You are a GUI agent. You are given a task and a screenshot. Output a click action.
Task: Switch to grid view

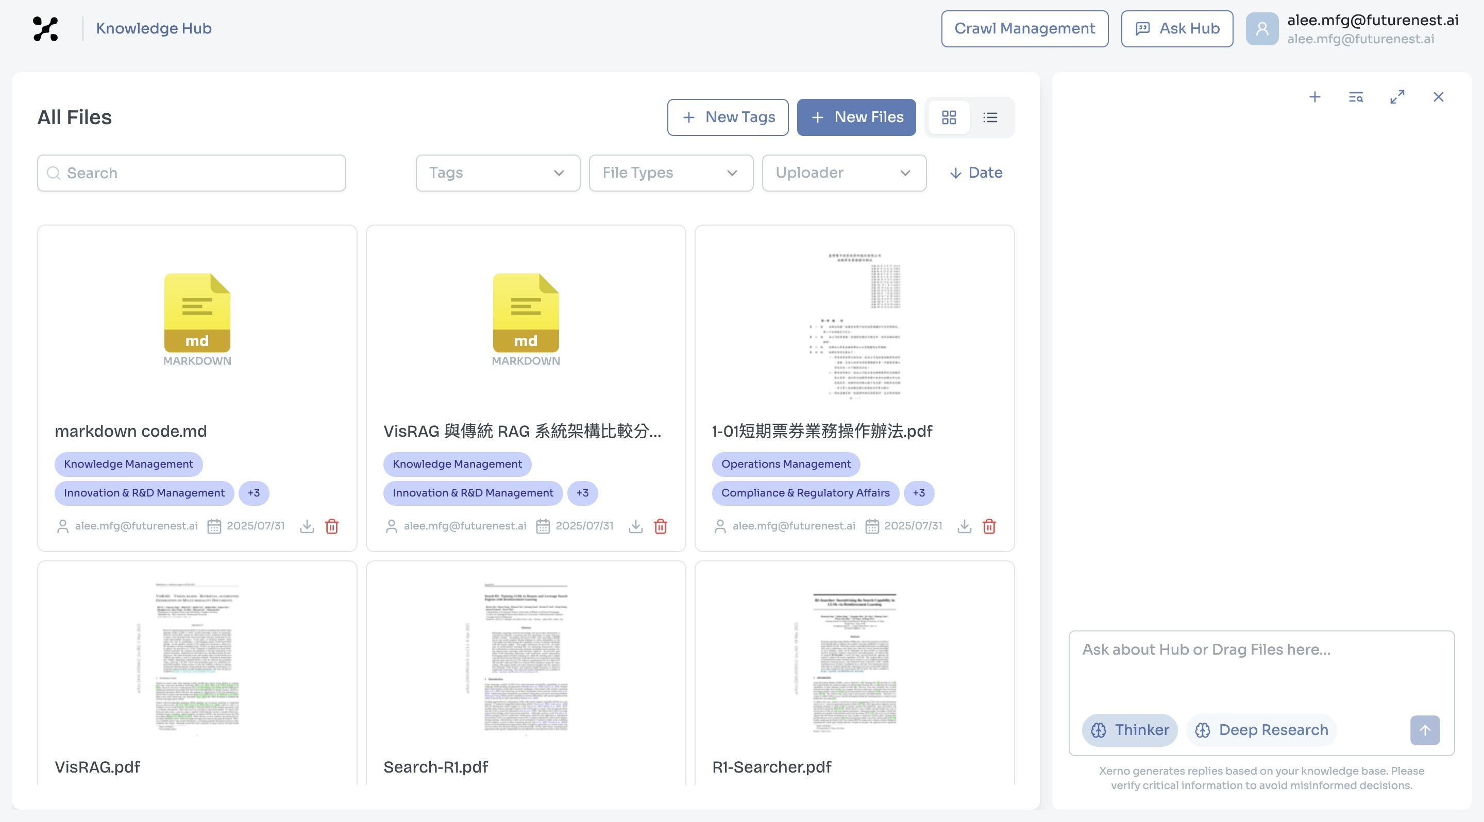click(949, 117)
